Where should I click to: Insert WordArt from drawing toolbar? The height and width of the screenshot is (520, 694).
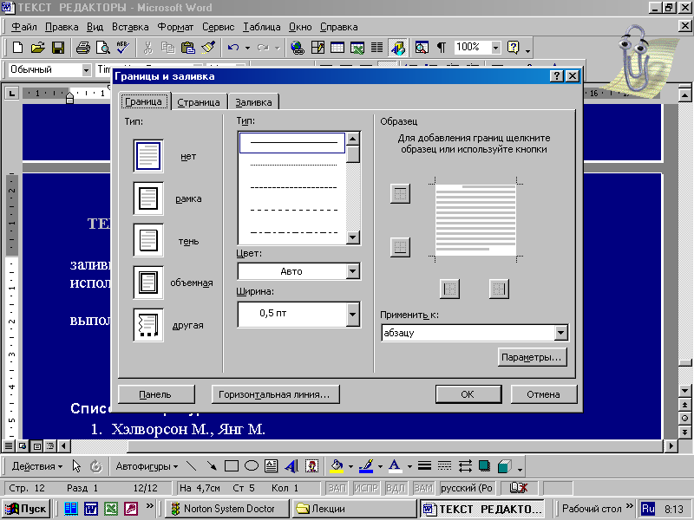pyautogui.click(x=291, y=466)
